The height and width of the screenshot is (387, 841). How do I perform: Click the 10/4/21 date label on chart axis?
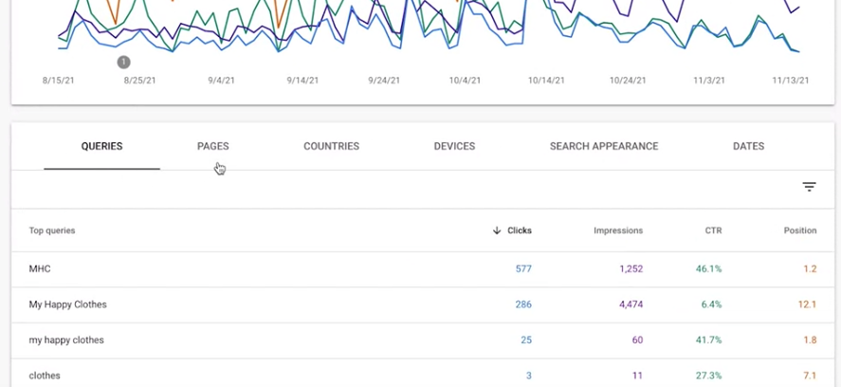coord(465,81)
